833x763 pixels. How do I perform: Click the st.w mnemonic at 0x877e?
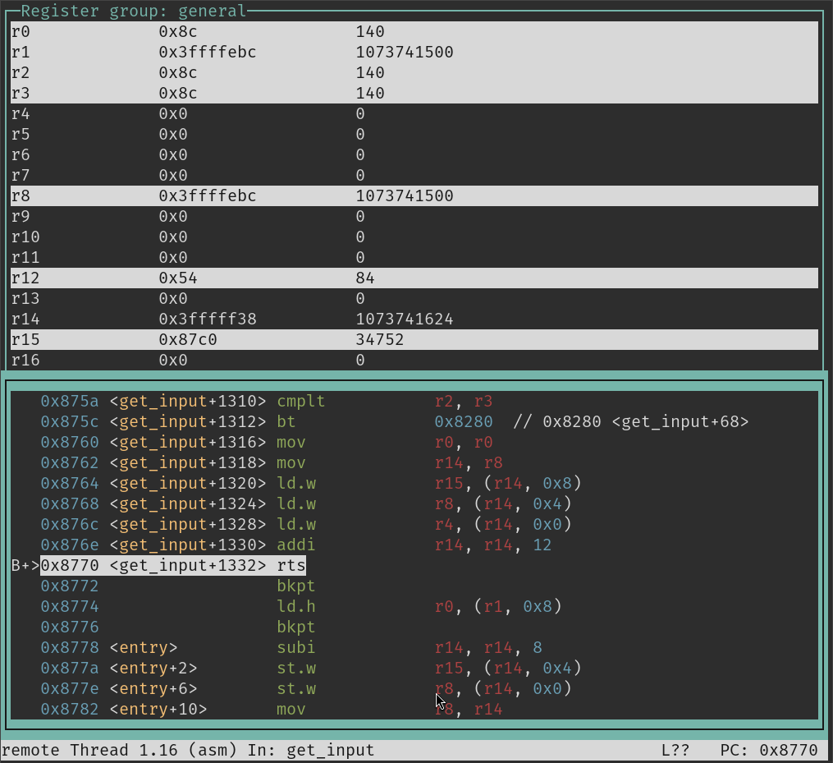coord(296,688)
